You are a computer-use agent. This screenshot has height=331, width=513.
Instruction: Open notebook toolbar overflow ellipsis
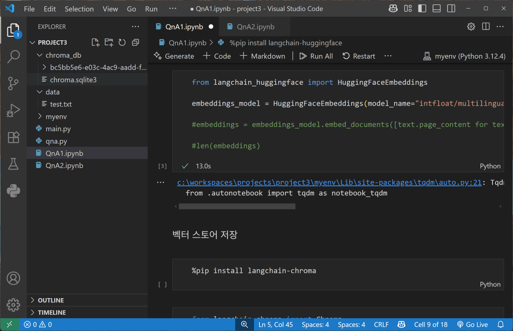[388, 56]
